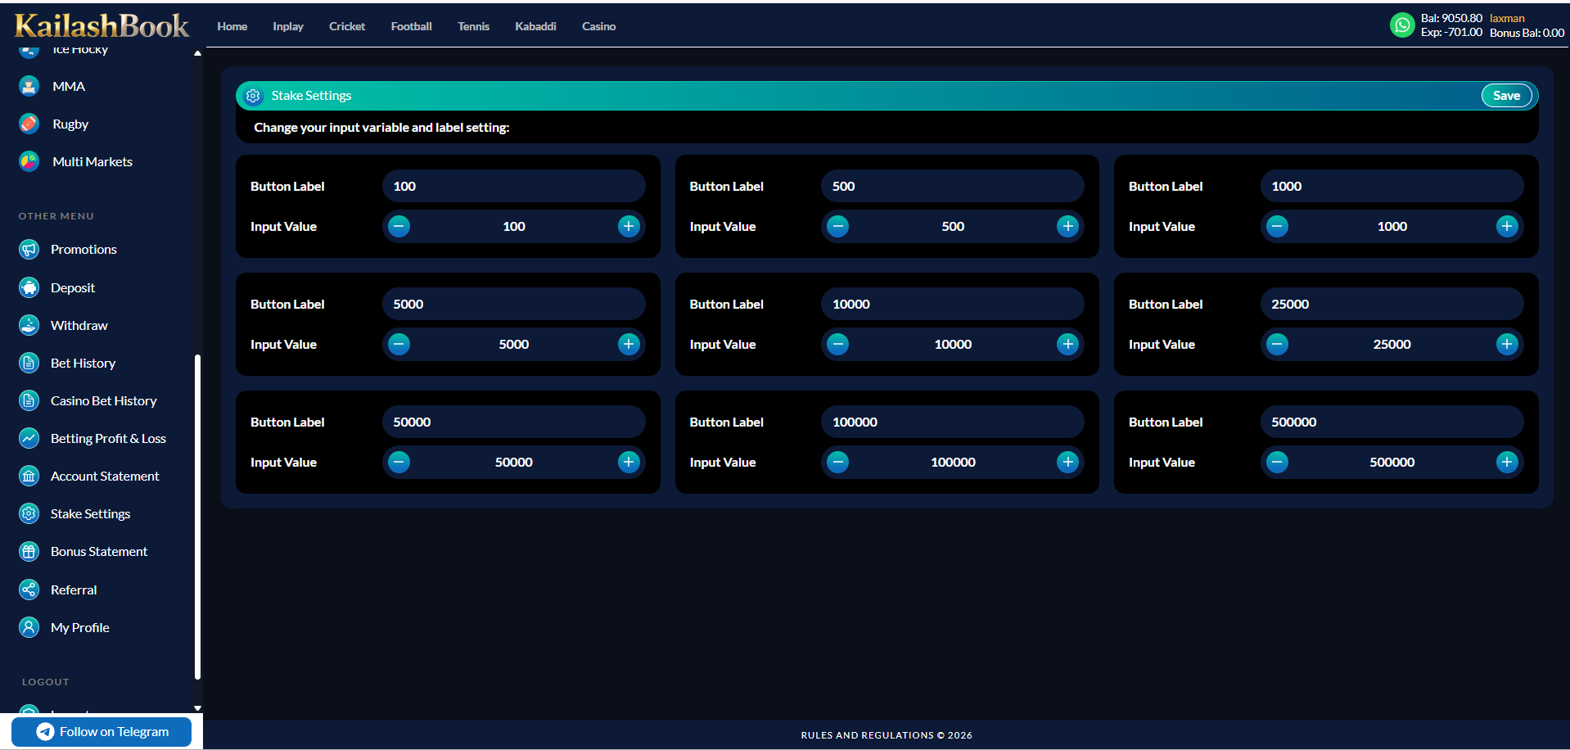Screen dimensions: 1570x750
Task: Increase the 25000 input value
Action: 1507,344
